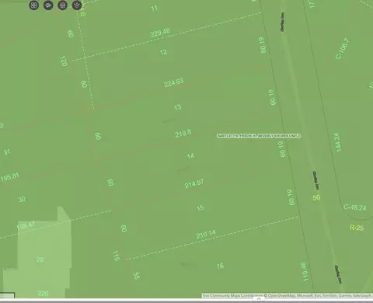373x303 pixels.
Task: Select parcel lot number 15
Action: (200, 208)
